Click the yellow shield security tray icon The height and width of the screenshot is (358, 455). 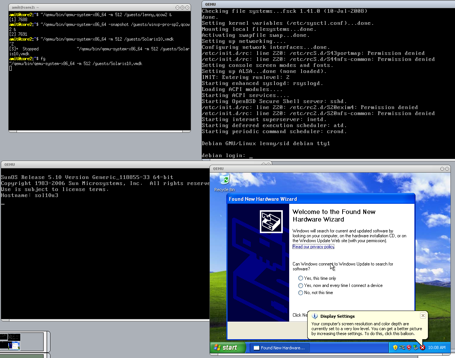click(x=395, y=348)
